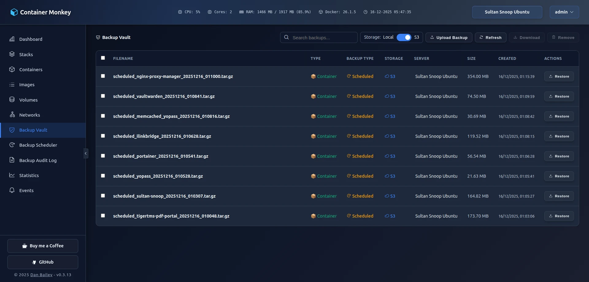Screen dimensions: 589x282
Task: Open the Dashboard panel
Action: [x=31, y=39]
